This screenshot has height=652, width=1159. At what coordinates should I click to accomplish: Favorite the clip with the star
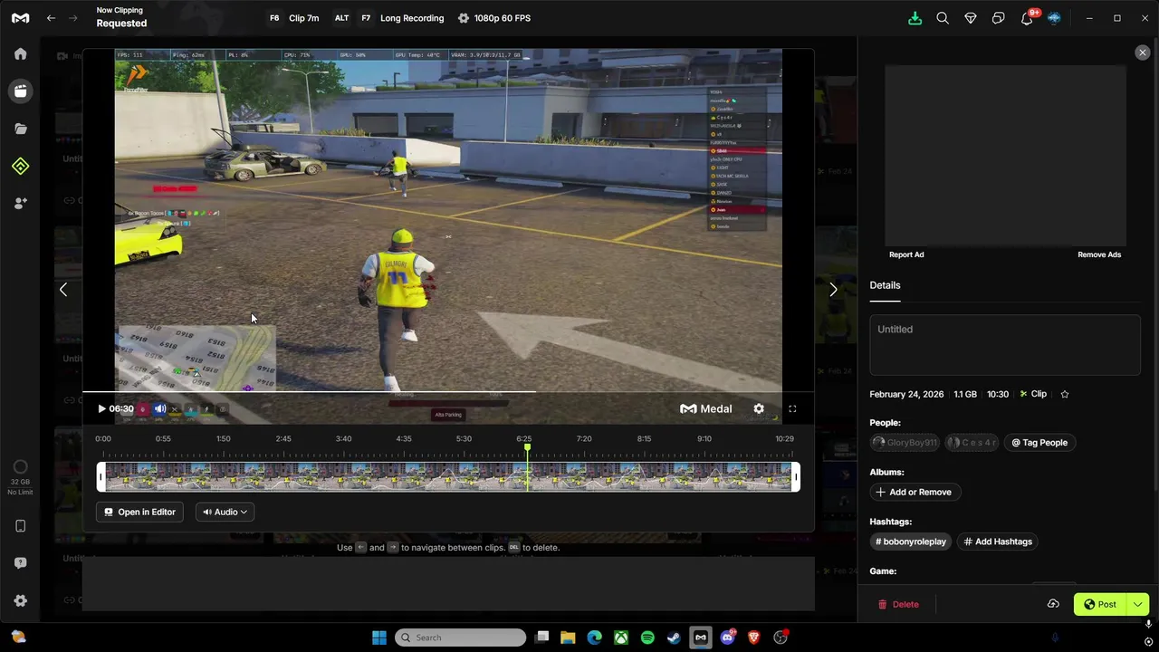point(1065,394)
